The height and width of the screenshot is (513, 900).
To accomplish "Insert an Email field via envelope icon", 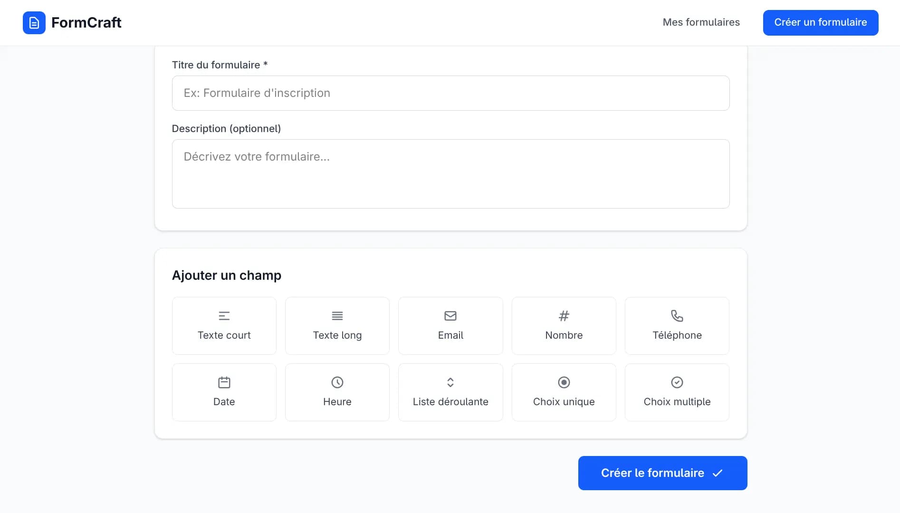I will tap(450, 316).
